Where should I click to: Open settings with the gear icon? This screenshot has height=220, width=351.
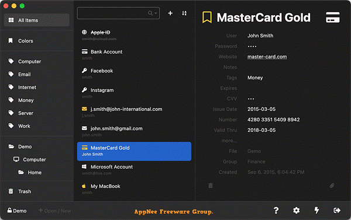[x=297, y=211]
